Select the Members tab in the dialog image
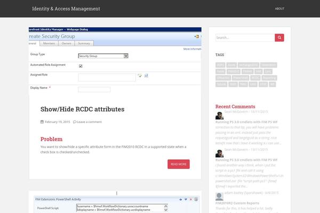The height and width of the screenshot is (213, 320). pyautogui.click(x=49, y=44)
